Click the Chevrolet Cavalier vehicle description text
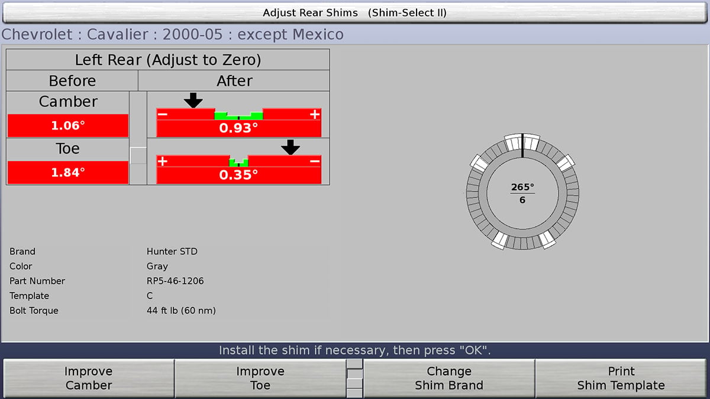710x399 pixels. pyautogui.click(x=172, y=34)
